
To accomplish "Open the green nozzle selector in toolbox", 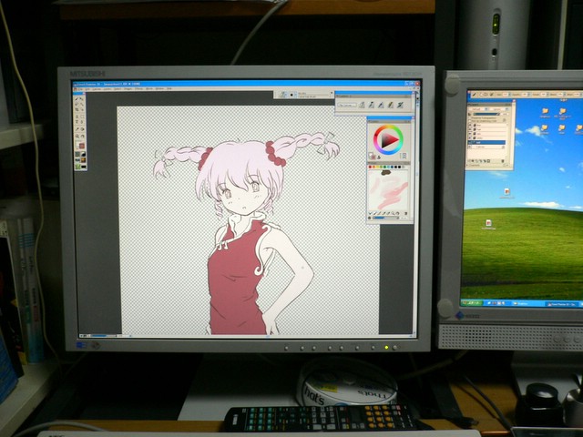I will 77,167.
